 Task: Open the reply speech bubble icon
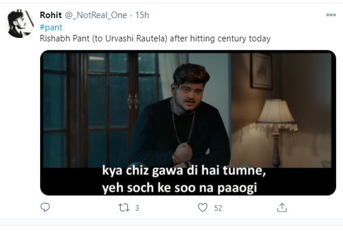pos(45,208)
